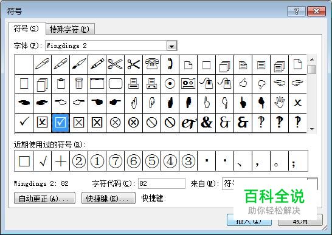Choose the small x mark in third row
332x235 pixels.
297,103
